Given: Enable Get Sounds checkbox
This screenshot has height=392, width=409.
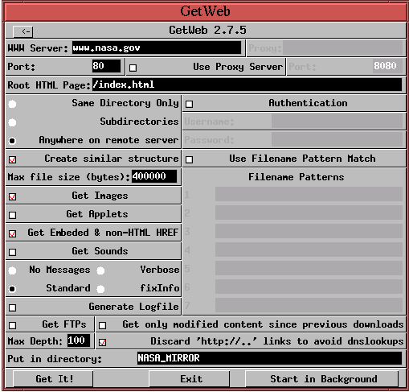Looking at the screenshot, I should pos(12,252).
